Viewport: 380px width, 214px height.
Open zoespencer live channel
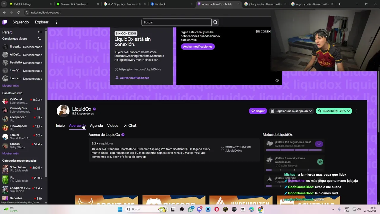click(x=23, y=119)
